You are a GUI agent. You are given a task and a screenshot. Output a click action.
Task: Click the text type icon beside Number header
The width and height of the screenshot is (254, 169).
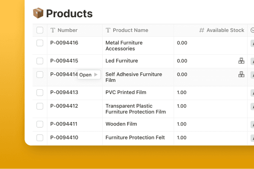click(x=53, y=30)
